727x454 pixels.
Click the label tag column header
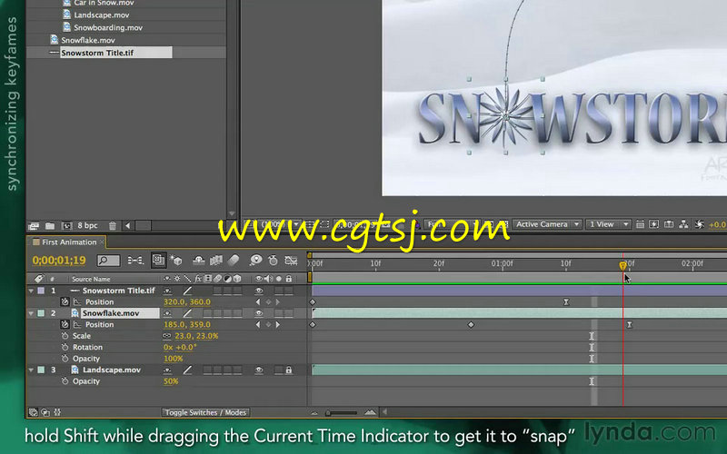(x=39, y=279)
